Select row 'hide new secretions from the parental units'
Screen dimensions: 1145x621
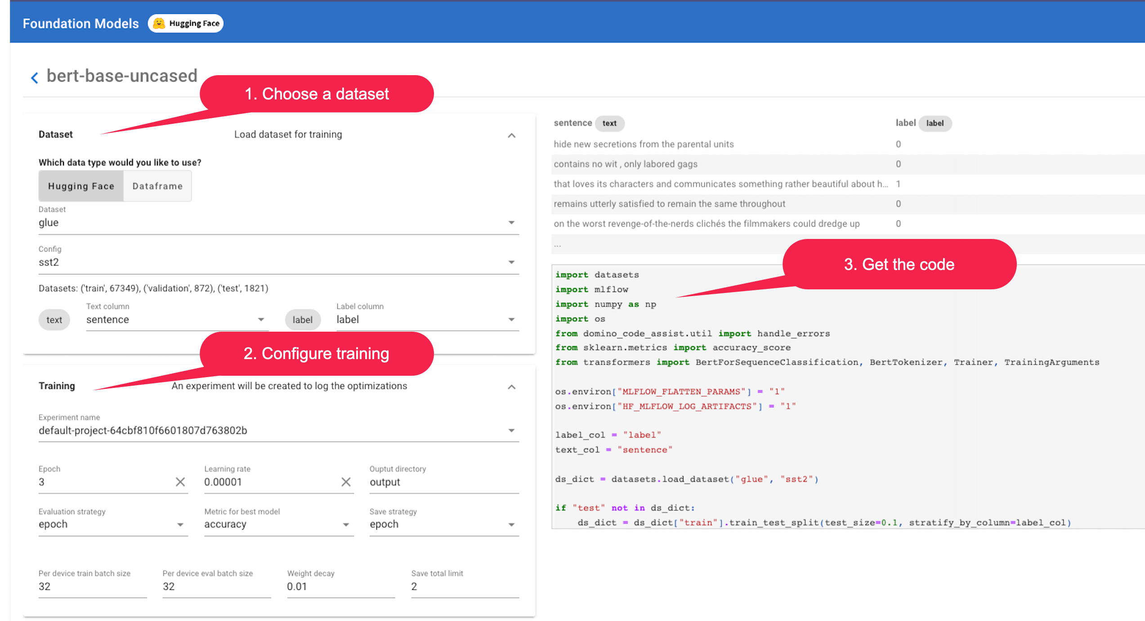[x=848, y=144]
